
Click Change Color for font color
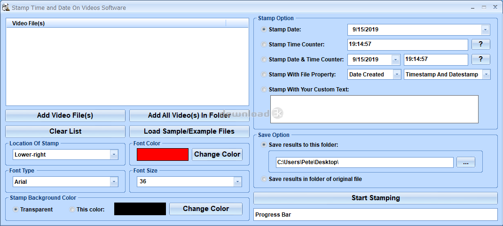coord(217,154)
